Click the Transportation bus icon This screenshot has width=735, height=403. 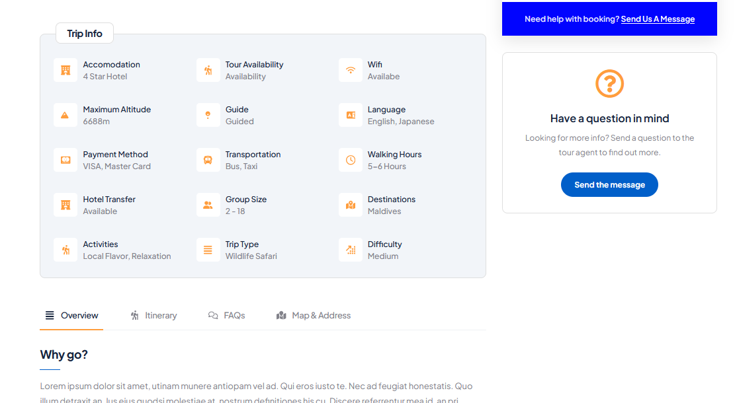[208, 160]
